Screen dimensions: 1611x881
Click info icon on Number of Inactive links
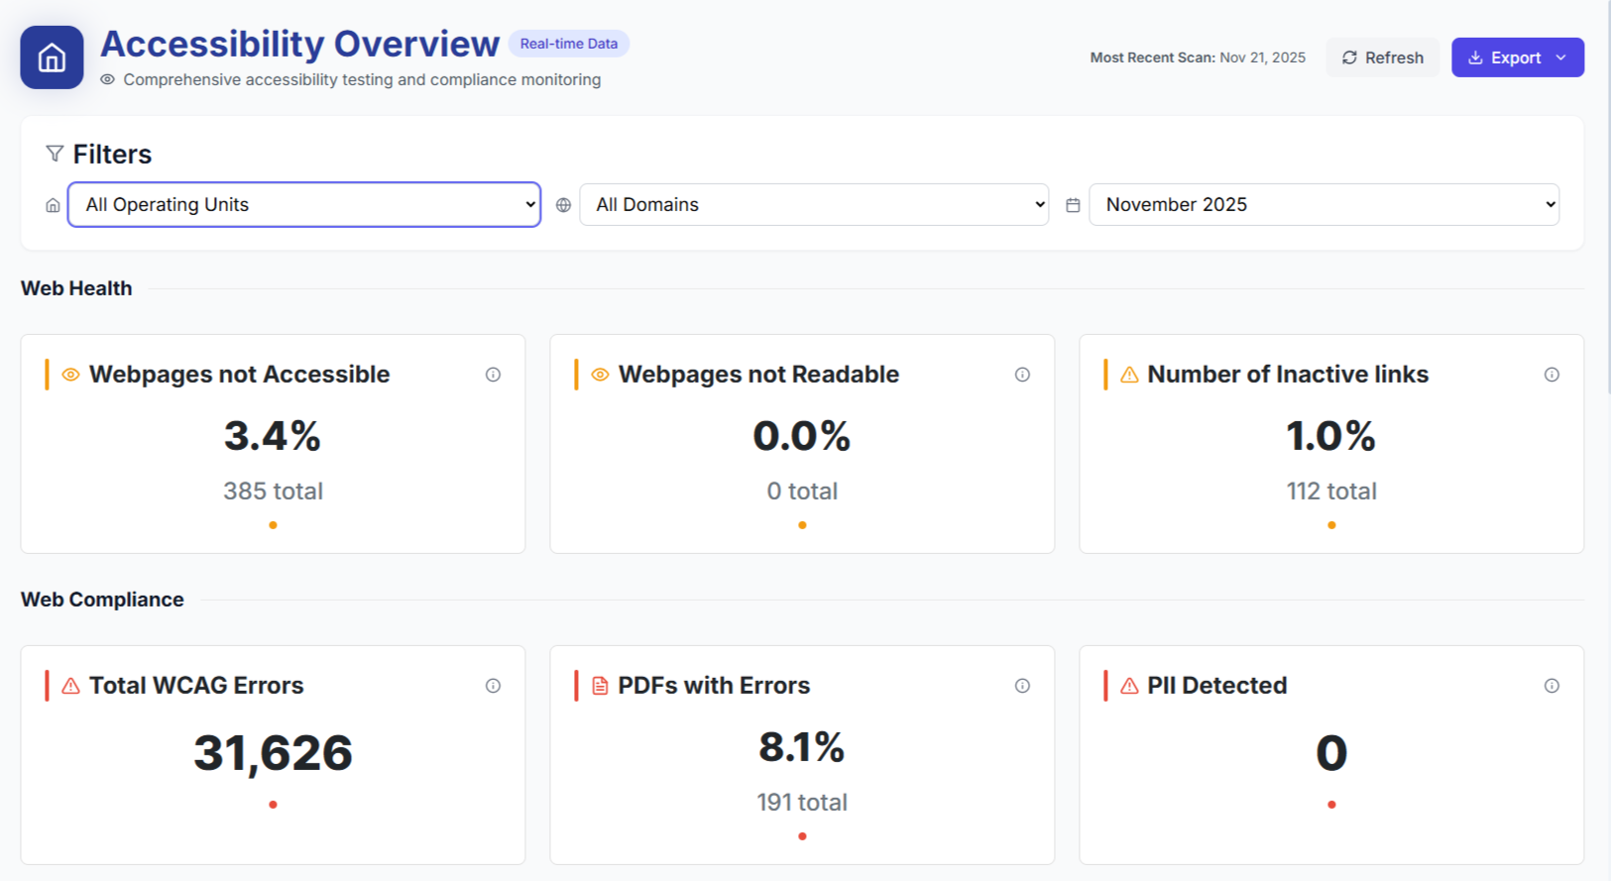(x=1552, y=375)
